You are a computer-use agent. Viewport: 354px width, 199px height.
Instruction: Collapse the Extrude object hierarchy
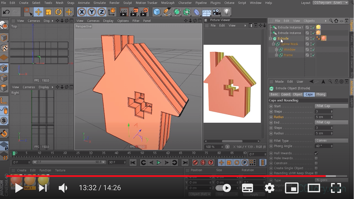point(270,38)
